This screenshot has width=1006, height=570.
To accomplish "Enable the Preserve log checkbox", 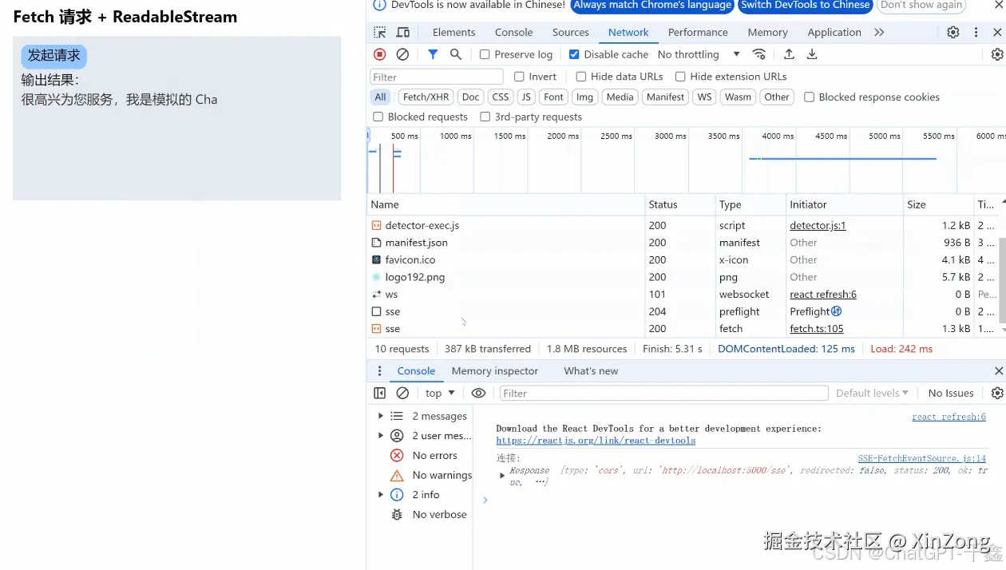I will click(x=485, y=54).
